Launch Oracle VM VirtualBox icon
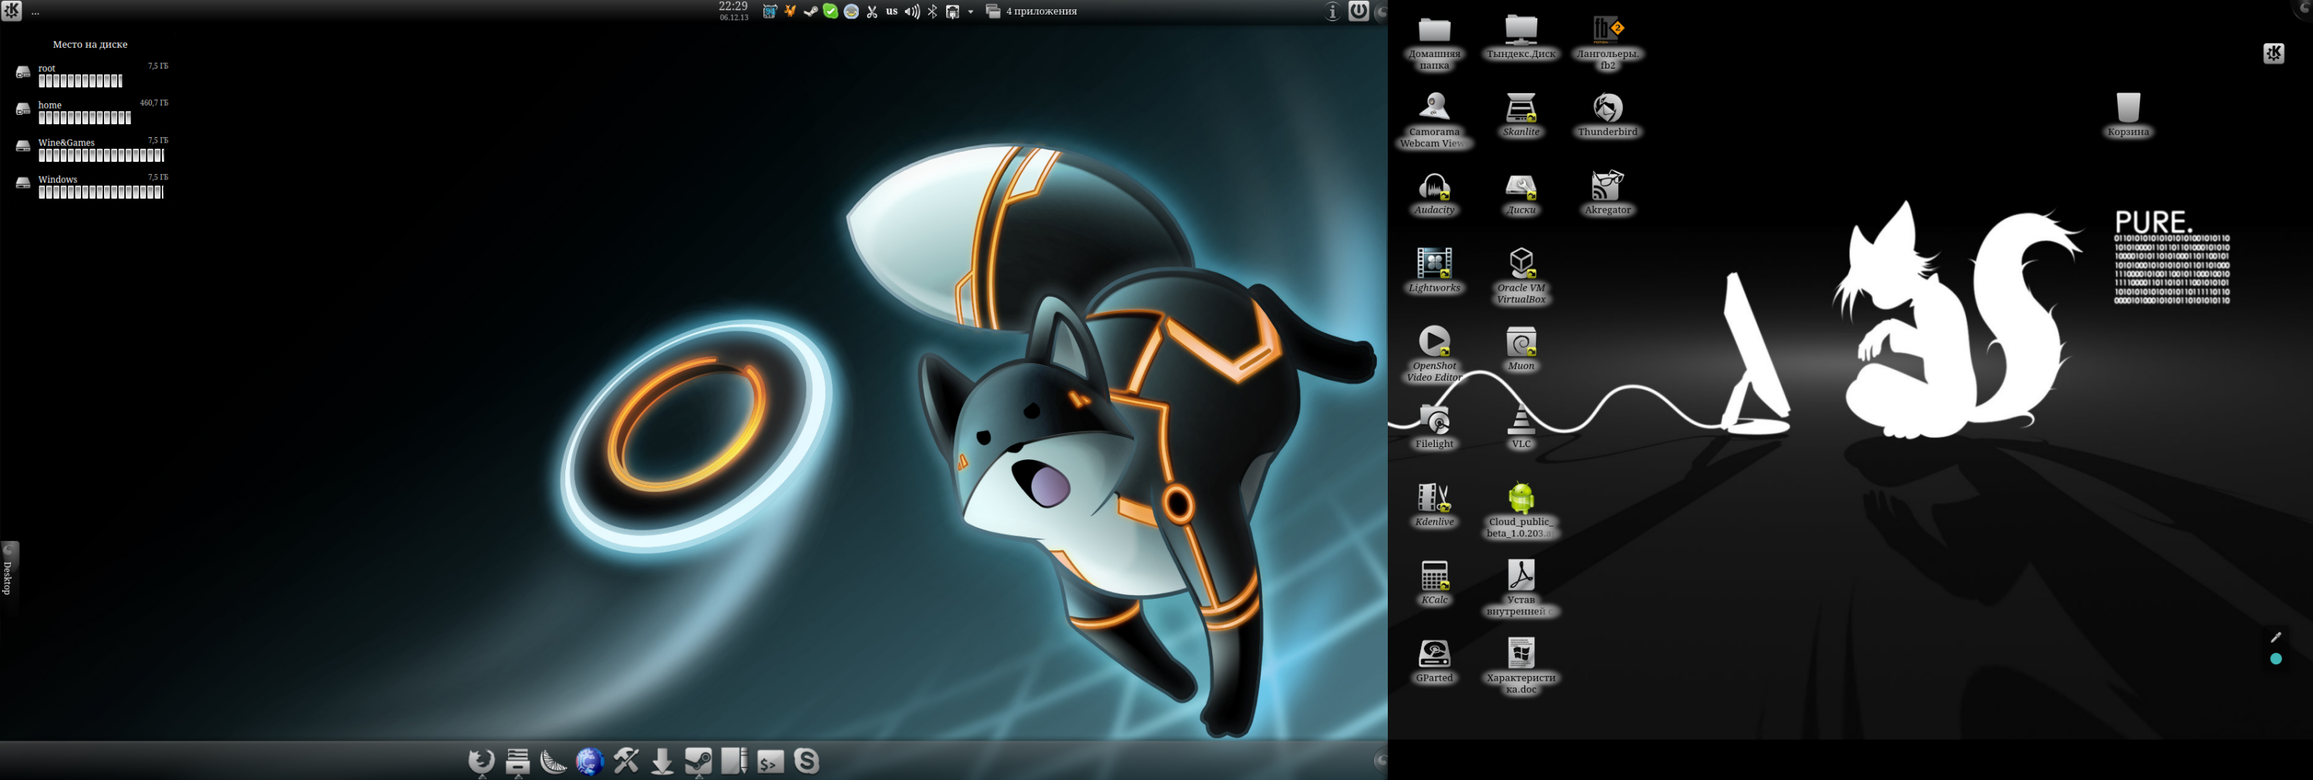Image resolution: width=2313 pixels, height=780 pixels. pyautogui.click(x=1521, y=277)
